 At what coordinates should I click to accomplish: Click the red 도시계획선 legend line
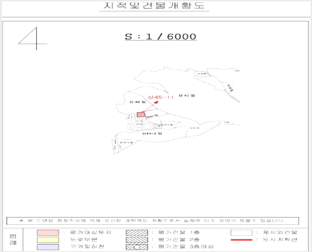click(242, 240)
